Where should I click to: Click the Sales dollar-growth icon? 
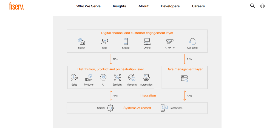[x=74, y=78]
